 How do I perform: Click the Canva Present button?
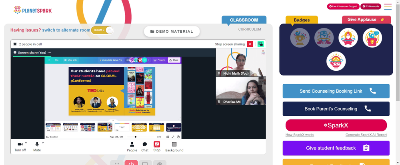tap(159, 60)
